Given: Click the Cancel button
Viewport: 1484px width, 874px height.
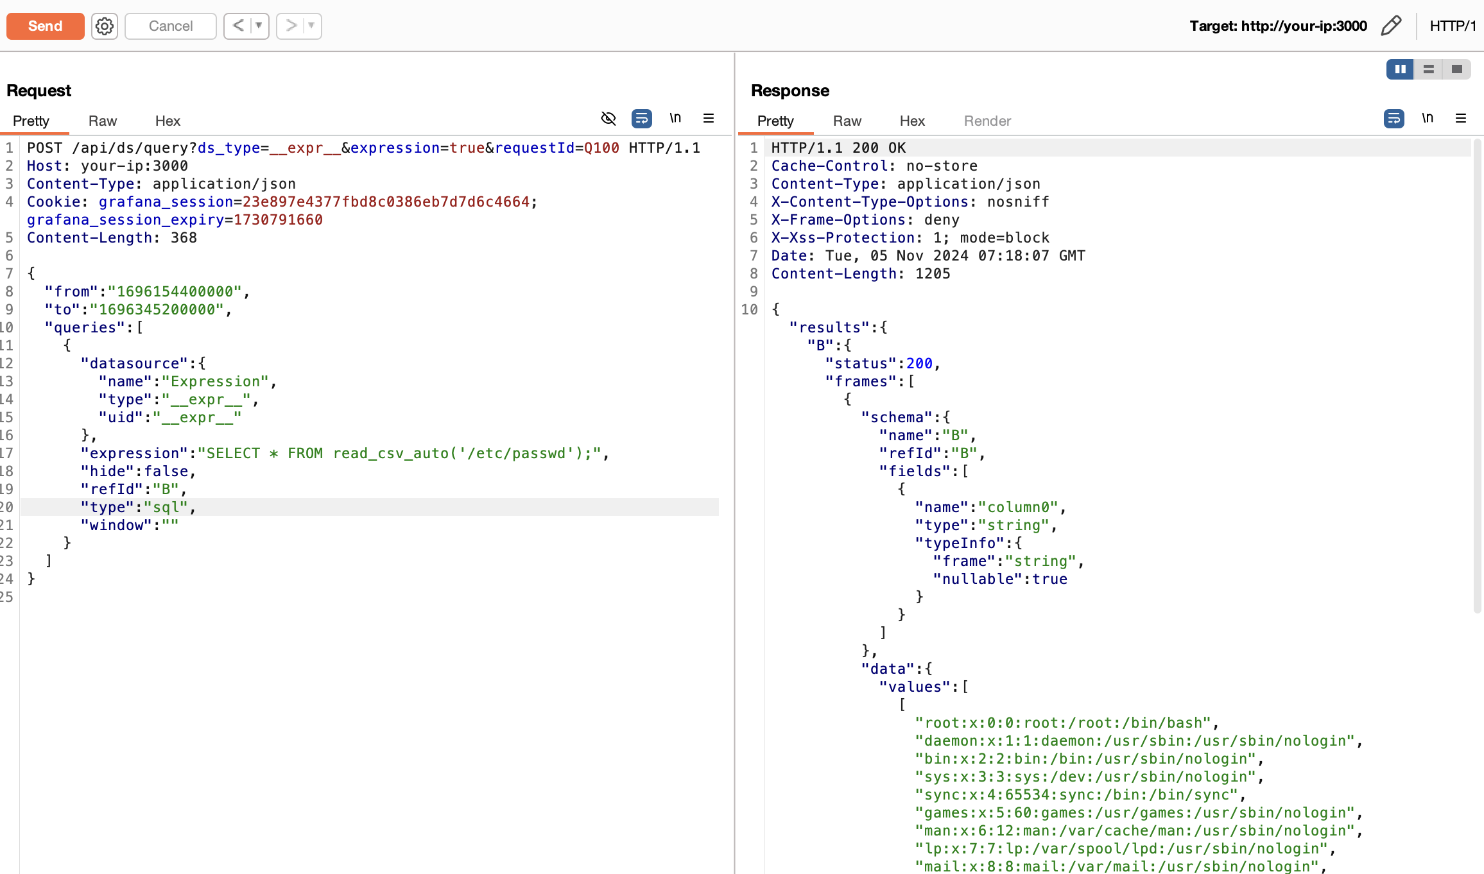Looking at the screenshot, I should pyautogui.click(x=170, y=26).
